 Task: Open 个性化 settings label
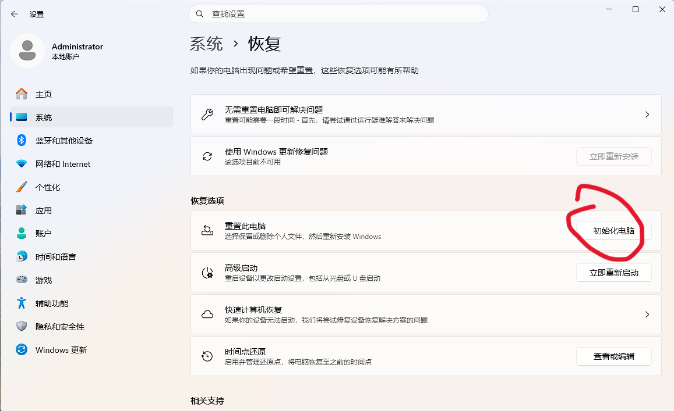tap(48, 187)
